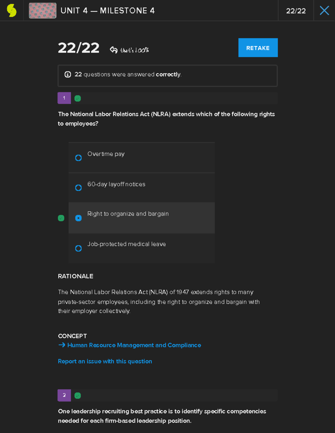The image size is (335, 433).
Task: Click the info icon in the results box
Action: (x=68, y=74)
